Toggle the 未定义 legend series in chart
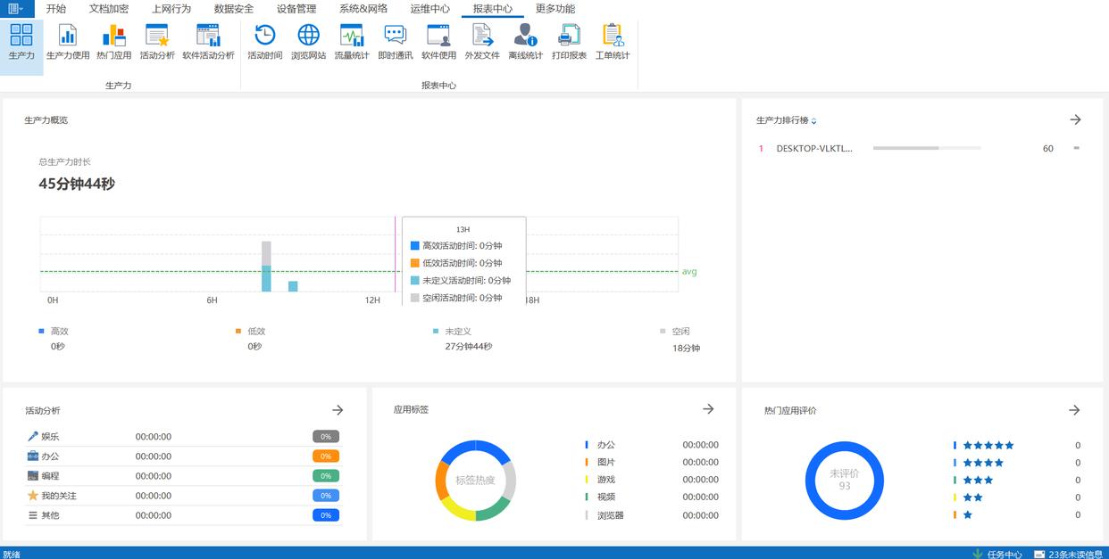Viewport: 1109px width, 559px height. 452,332
